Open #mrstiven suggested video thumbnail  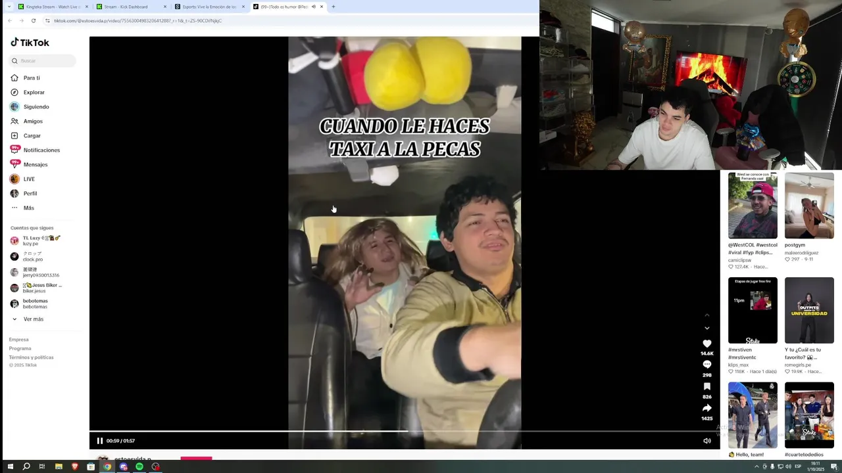point(753,310)
